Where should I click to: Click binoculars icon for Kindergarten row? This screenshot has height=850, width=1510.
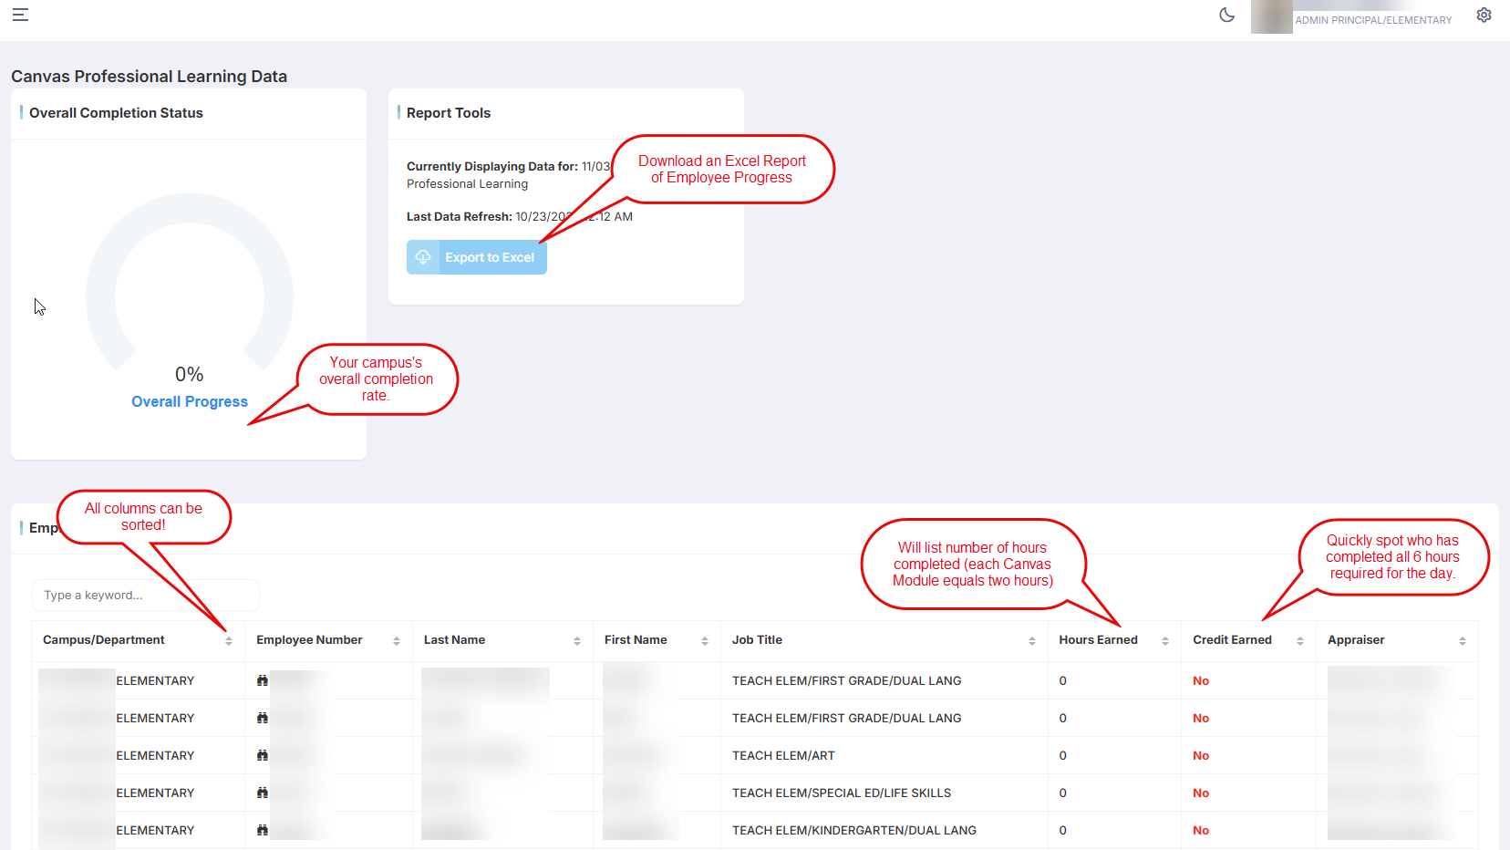pyautogui.click(x=263, y=830)
